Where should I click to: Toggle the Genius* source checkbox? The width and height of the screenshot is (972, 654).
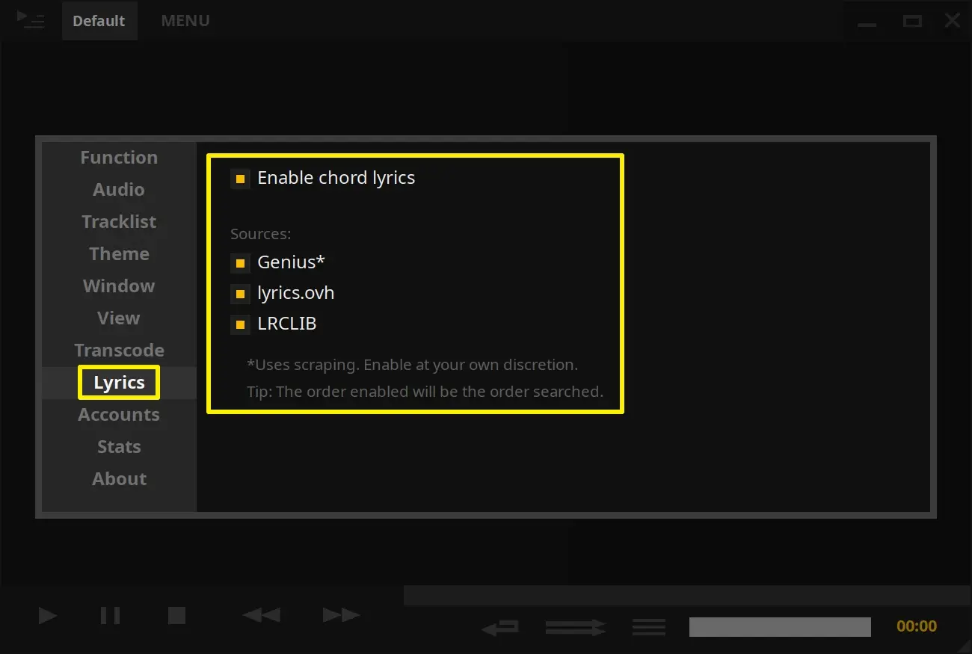pos(240,263)
